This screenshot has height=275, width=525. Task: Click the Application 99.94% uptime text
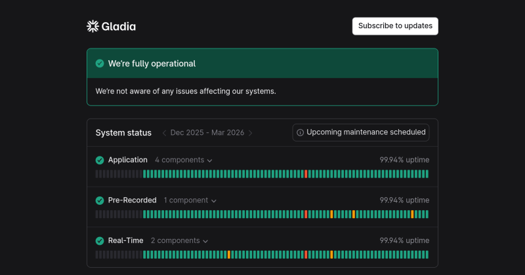coord(404,160)
